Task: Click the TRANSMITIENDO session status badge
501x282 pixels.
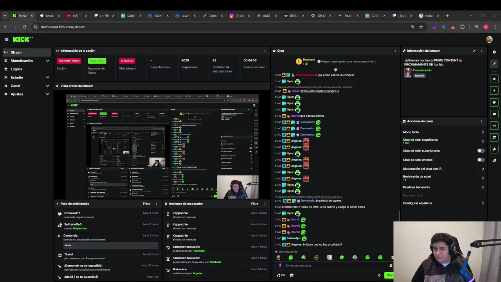Action: (69, 61)
